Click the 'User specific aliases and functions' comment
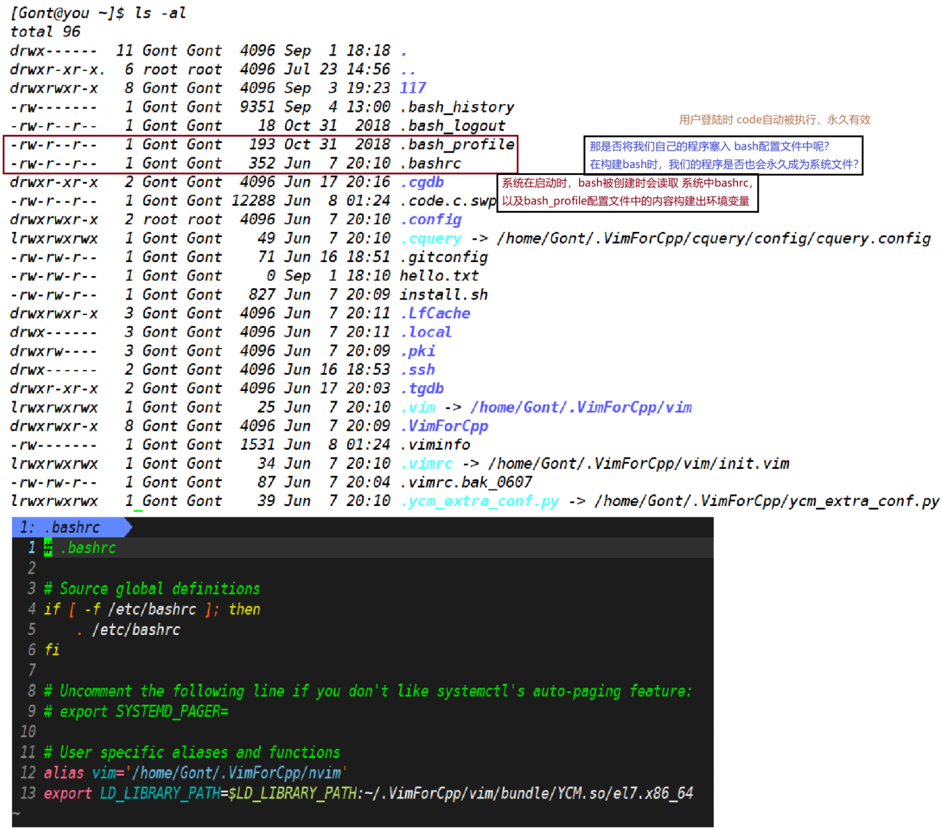The height and width of the screenshot is (828, 942). coord(192,752)
